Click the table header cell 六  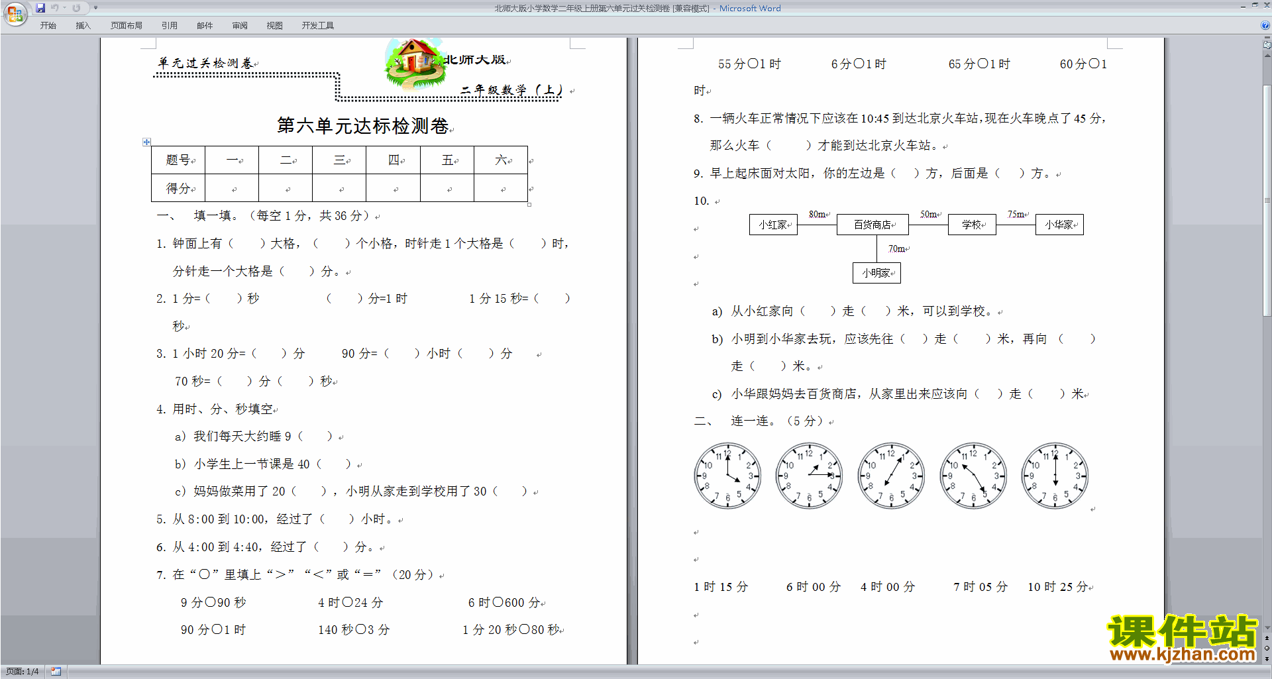[501, 160]
